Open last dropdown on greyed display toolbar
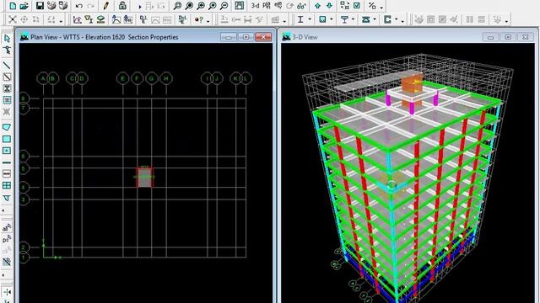Image resolution: width=540 pixels, height=303 pixels. (x=506, y=20)
